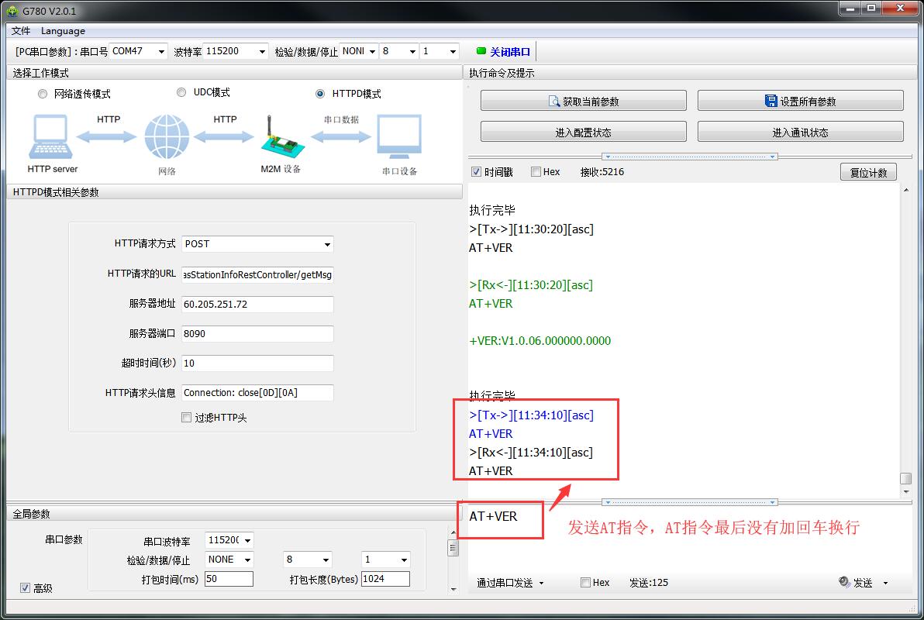The height and width of the screenshot is (620, 924).
Task: Click the HTTP server laptop icon
Action: pos(52,137)
